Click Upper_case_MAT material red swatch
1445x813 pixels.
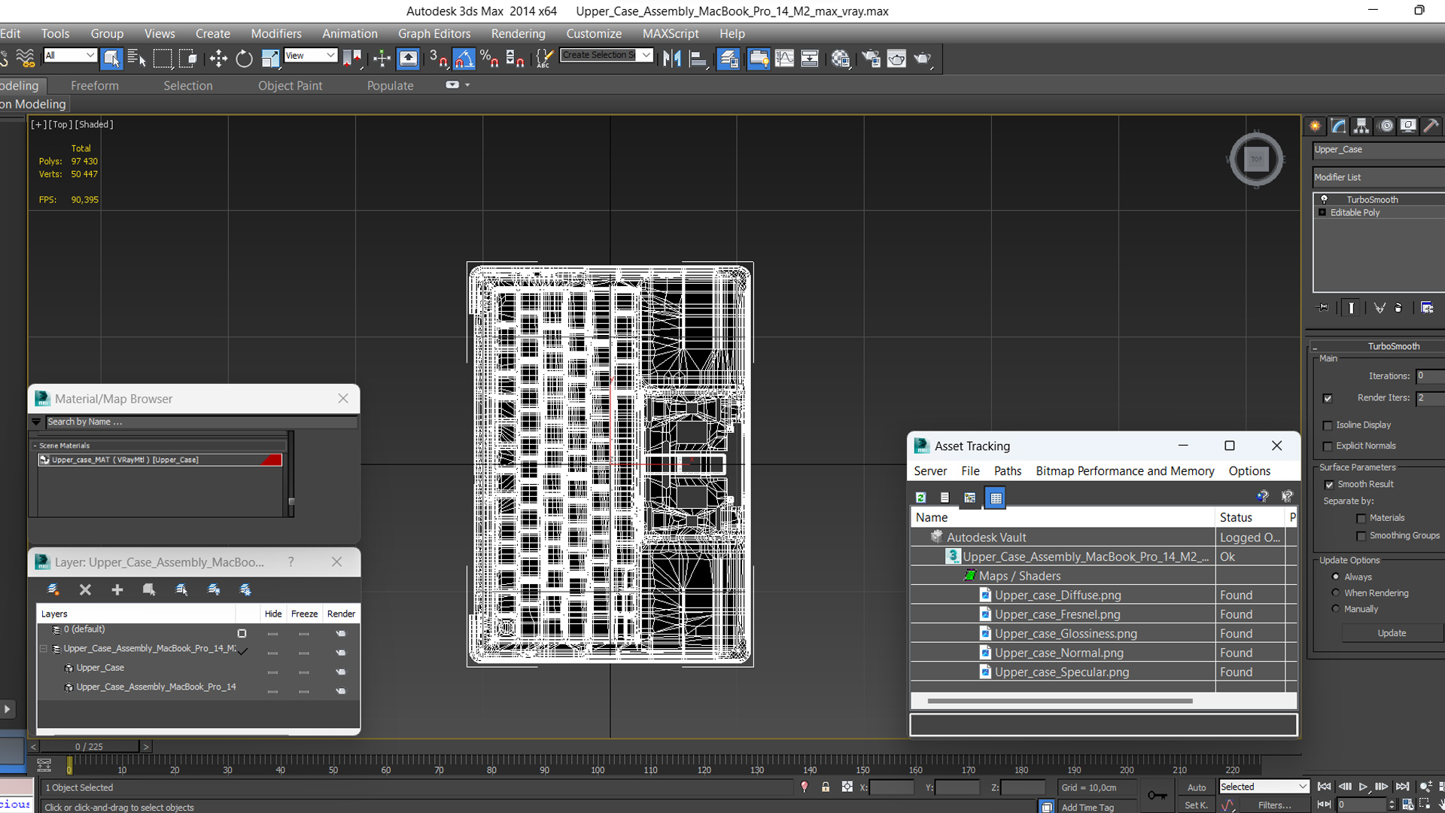click(x=271, y=460)
